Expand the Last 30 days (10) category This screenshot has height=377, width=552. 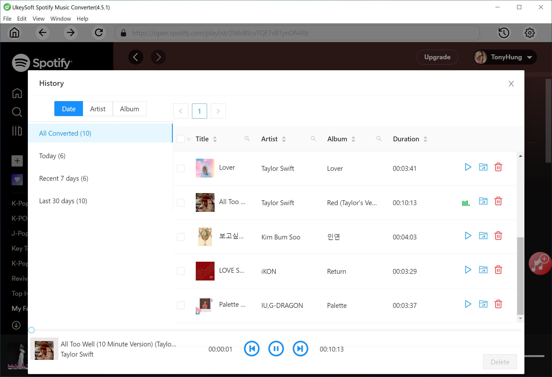63,201
